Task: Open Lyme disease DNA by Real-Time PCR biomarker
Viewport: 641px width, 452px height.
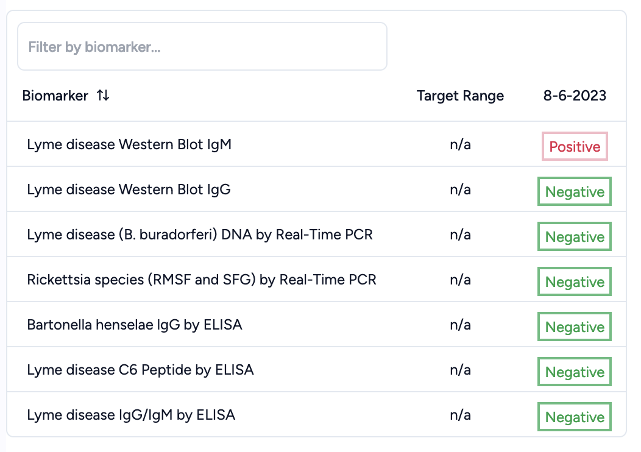Action: click(x=200, y=235)
